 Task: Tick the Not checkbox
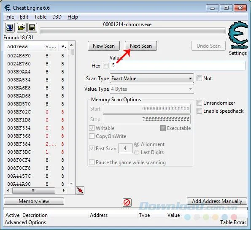point(199,78)
